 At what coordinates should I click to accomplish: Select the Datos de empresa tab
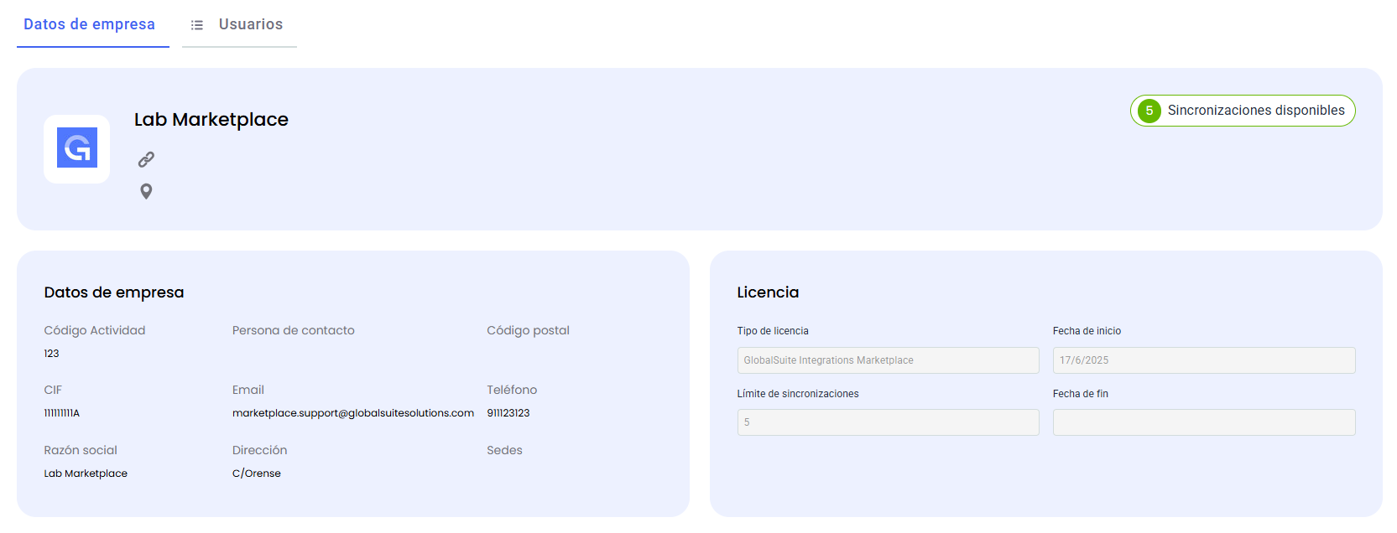point(89,24)
